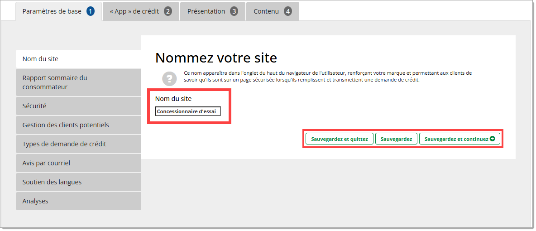536x231 pixels.
Task: Select Soutien des langues item
Action: [78, 182]
